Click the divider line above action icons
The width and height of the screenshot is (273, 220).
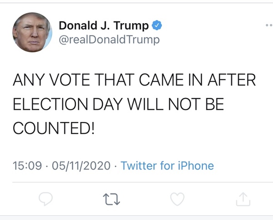136,182
